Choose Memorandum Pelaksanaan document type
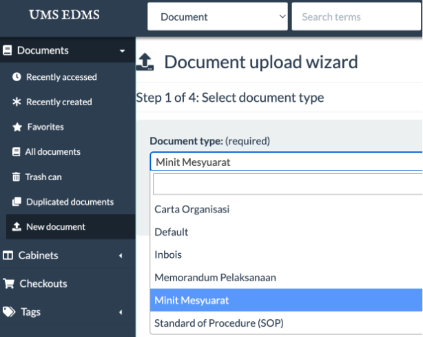The height and width of the screenshot is (337, 423). click(x=215, y=278)
